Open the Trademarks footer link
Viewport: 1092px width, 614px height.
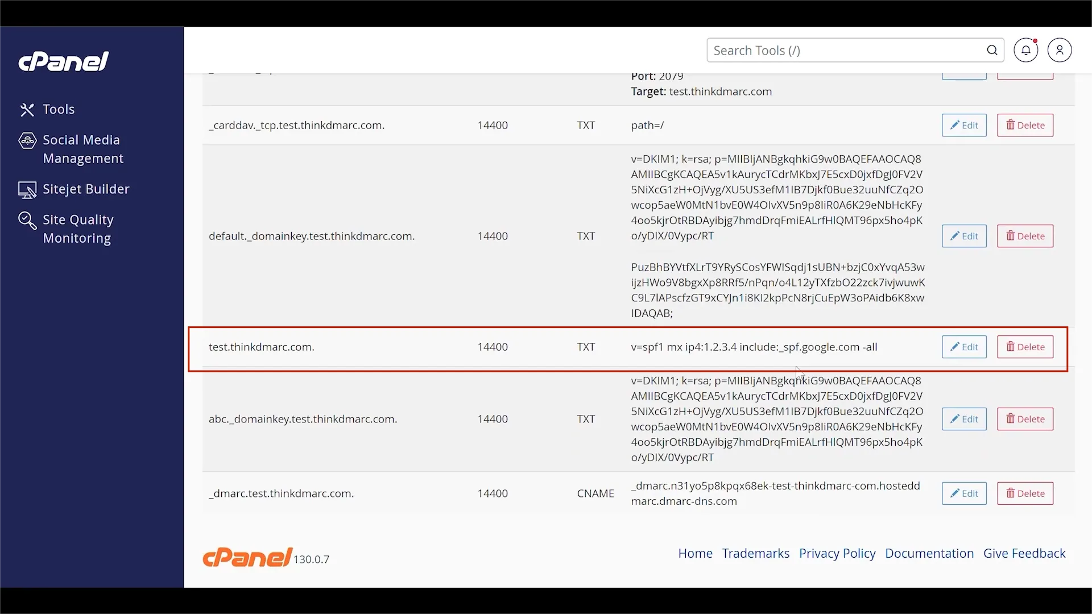755,554
